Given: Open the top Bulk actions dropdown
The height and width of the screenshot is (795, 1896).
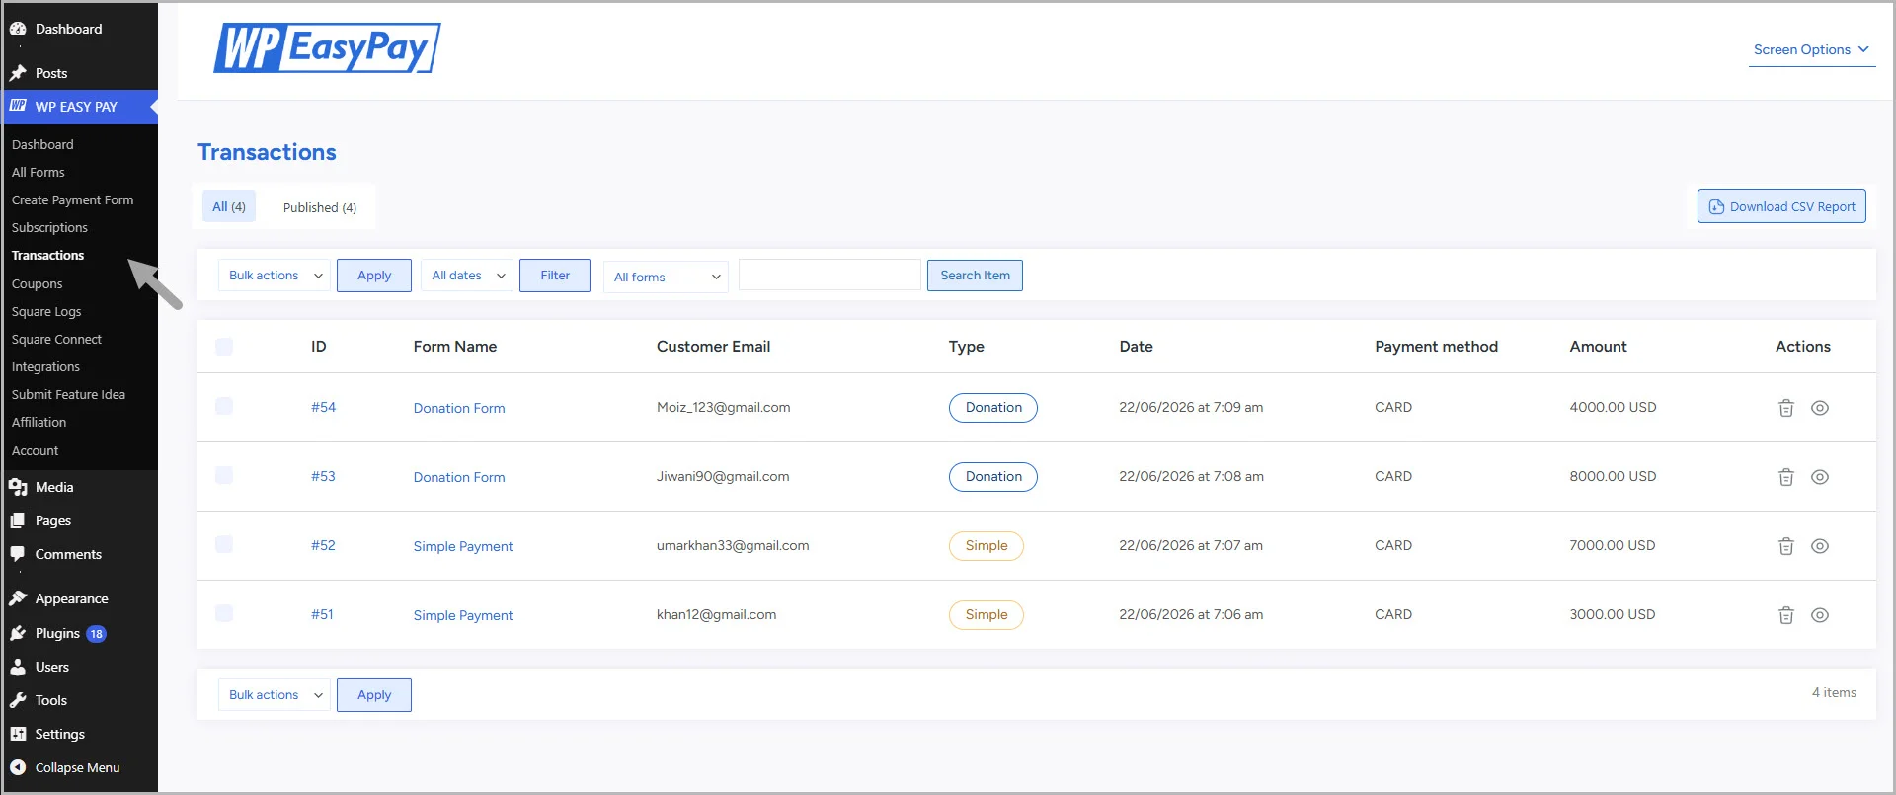Looking at the screenshot, I should click(x=275, y=276).
